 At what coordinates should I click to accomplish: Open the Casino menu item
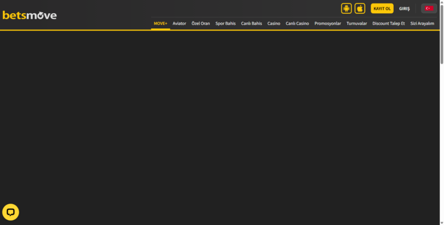(273, 24)
